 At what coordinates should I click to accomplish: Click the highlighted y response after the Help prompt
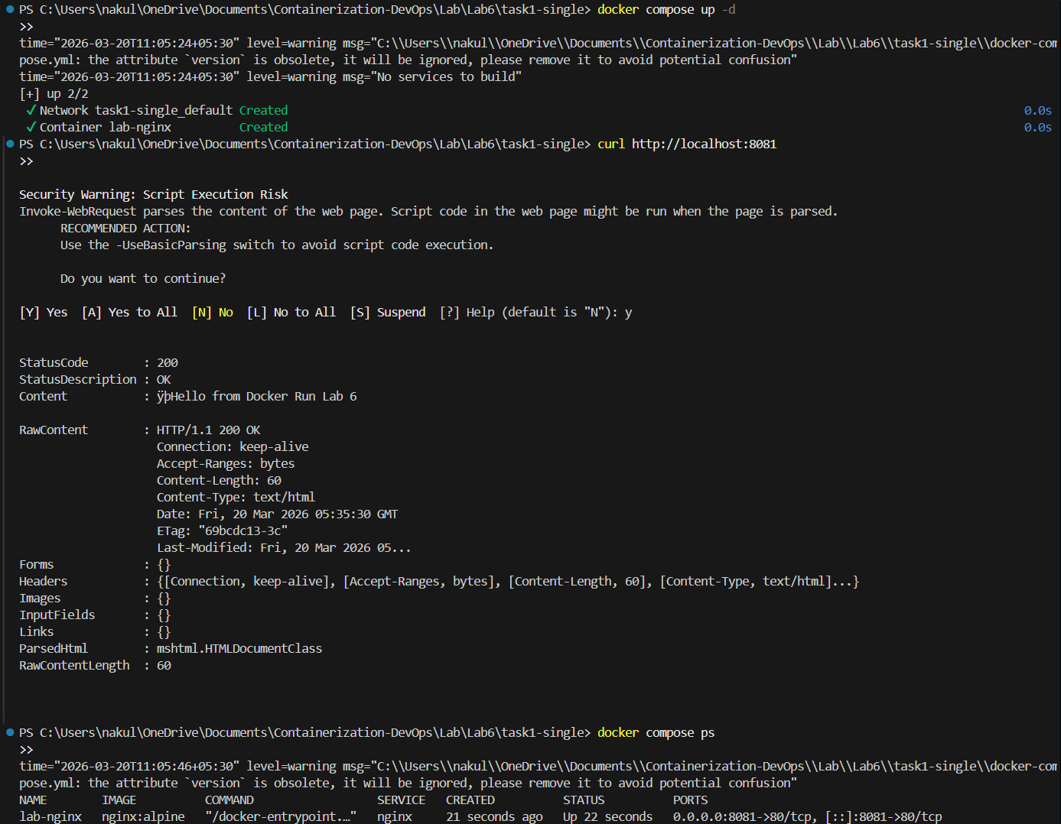[629, 312]
